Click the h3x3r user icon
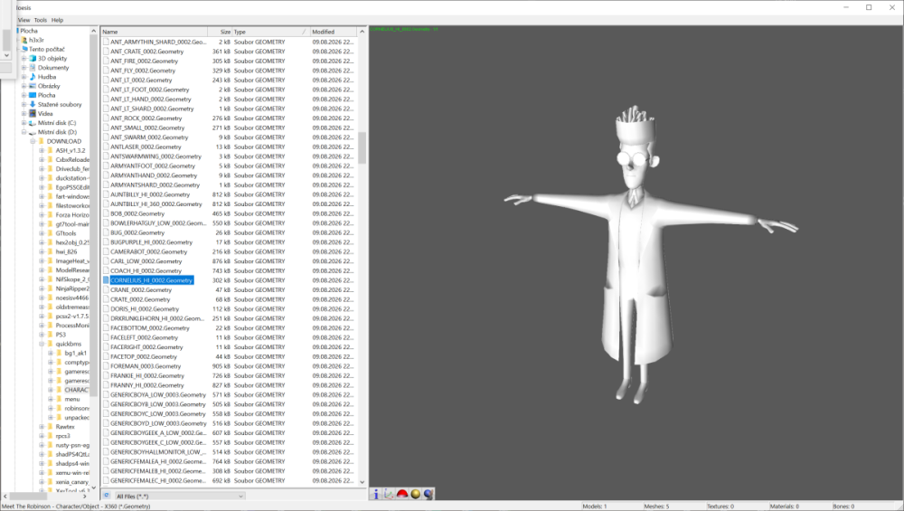 pos(24,40)
